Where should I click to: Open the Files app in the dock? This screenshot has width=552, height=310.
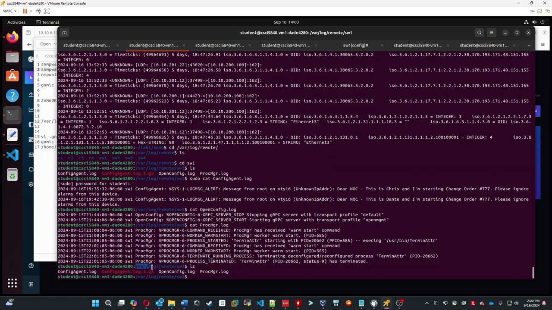12,56
